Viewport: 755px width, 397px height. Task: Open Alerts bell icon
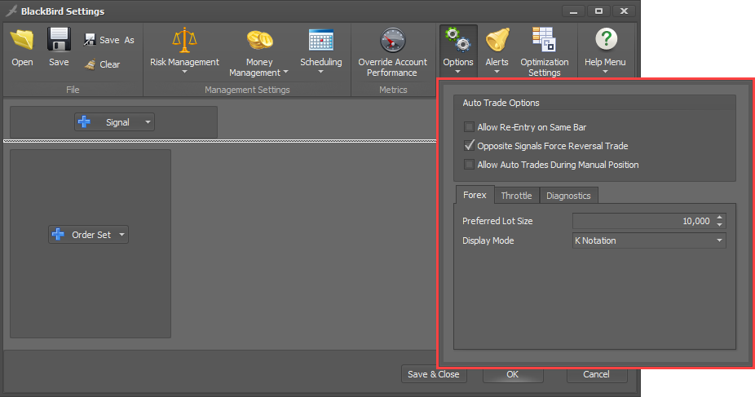coord(497,41)
